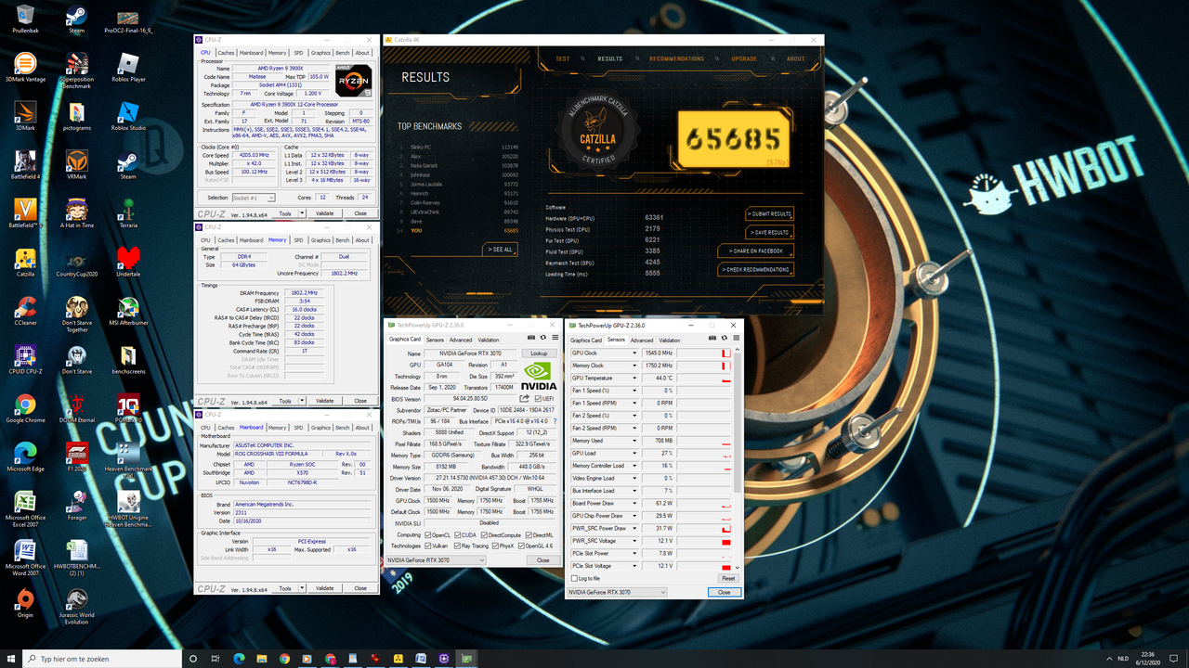Screen dimensions: 1189x668
Task: Open the Memory Clock sensor dropdown
Action: pos(634,366)
